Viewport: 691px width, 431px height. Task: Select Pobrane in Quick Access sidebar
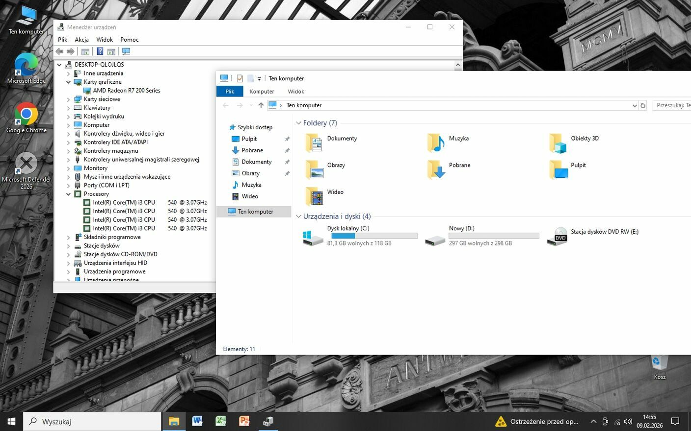pyautogui.click(x=252, y=150)
